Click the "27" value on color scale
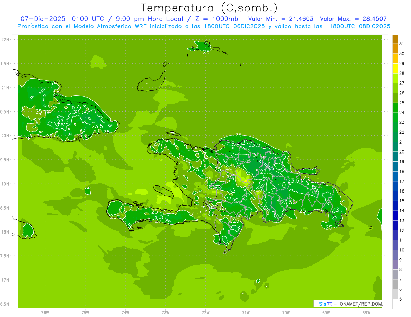 [402, 83]
